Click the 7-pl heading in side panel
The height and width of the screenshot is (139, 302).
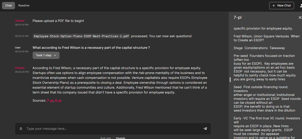pyautogui.click(x=237, y=17)
